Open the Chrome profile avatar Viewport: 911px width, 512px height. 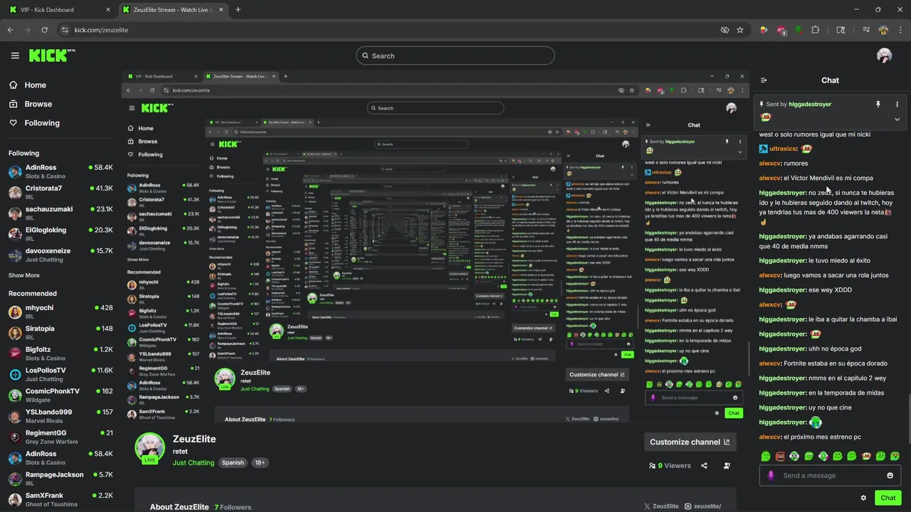883,30
